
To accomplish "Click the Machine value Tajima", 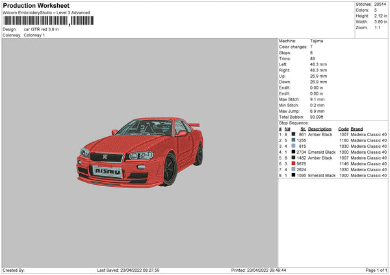I will 317,41.
